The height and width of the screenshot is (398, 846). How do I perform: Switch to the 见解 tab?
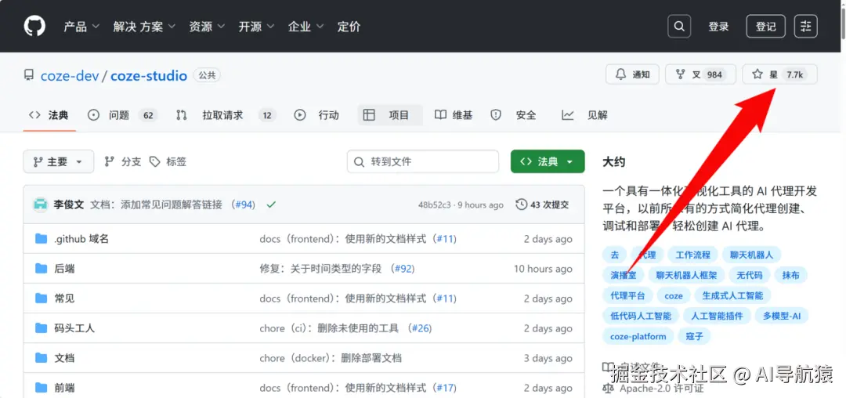585,115
